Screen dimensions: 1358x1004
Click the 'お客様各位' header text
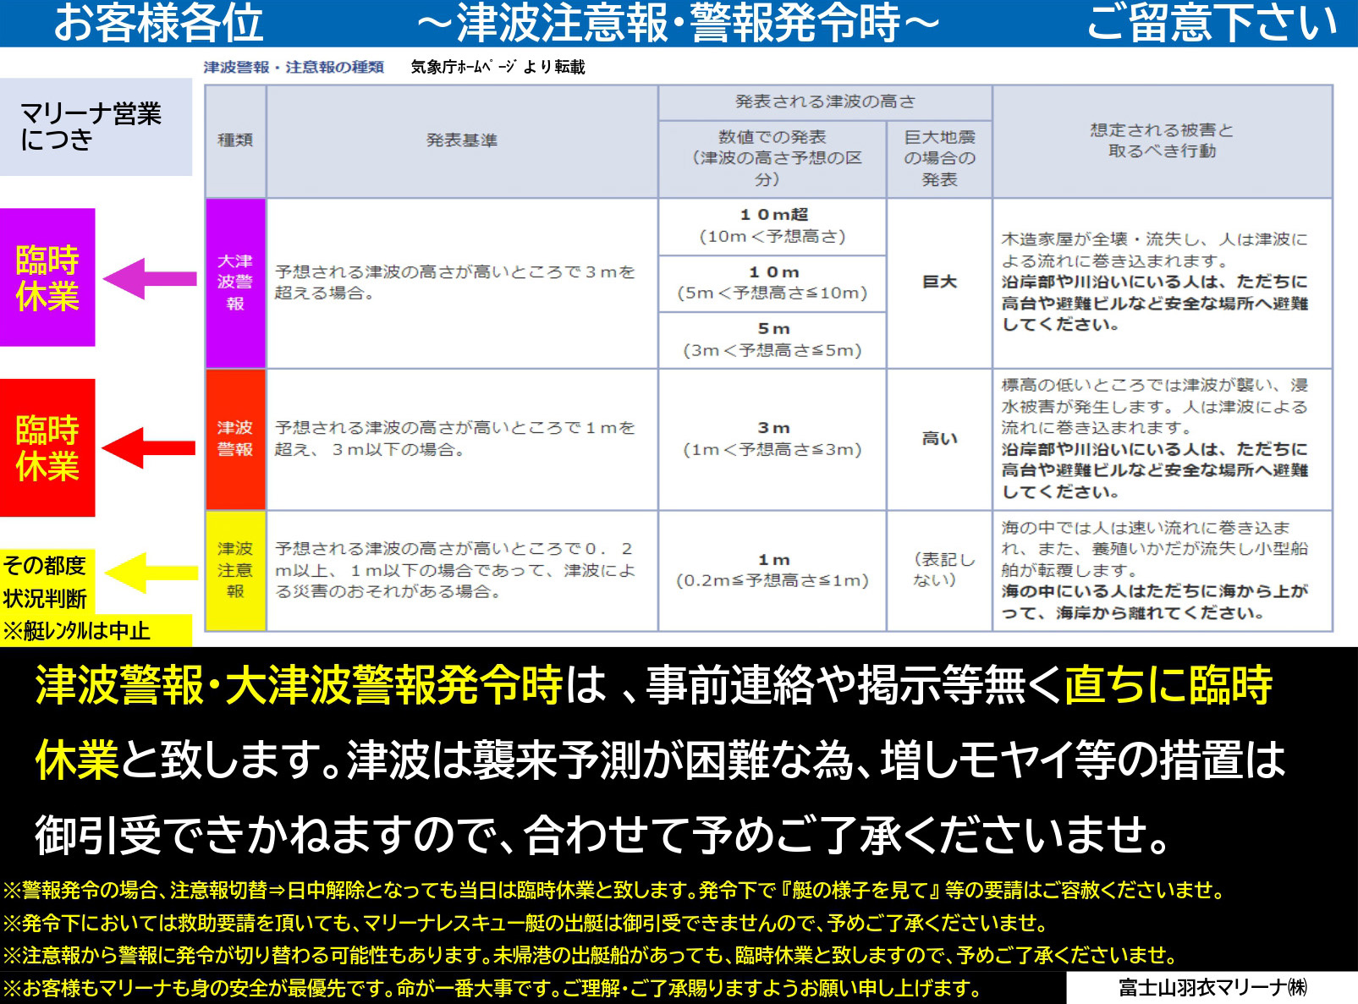[158, 22]
